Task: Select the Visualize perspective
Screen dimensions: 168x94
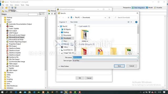Action: point(158,8)
